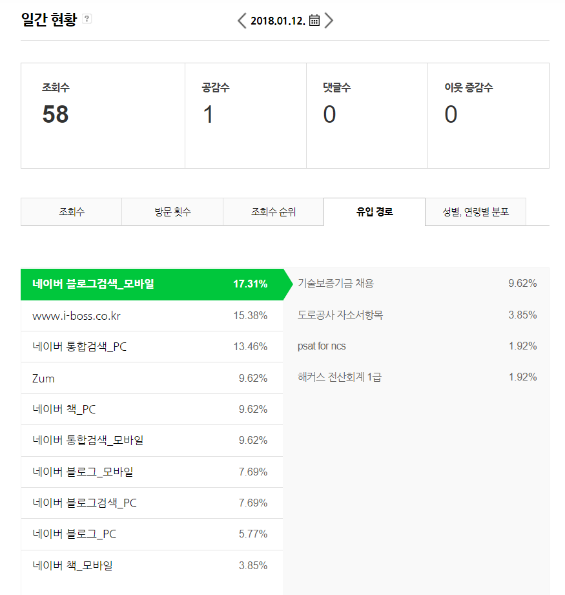Switch to the 방문 횟수 tab
565x595 pixels.
point(172,212)
